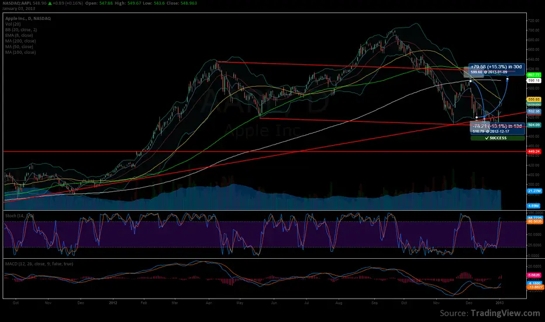Click the pink 5.6826 MACD label
This screenshot has height=322, width=545.
534,275
